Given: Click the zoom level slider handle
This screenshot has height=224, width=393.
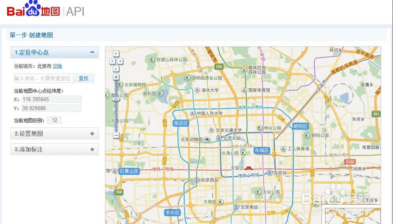Looking at the screenshot, I should pos(116,99).
